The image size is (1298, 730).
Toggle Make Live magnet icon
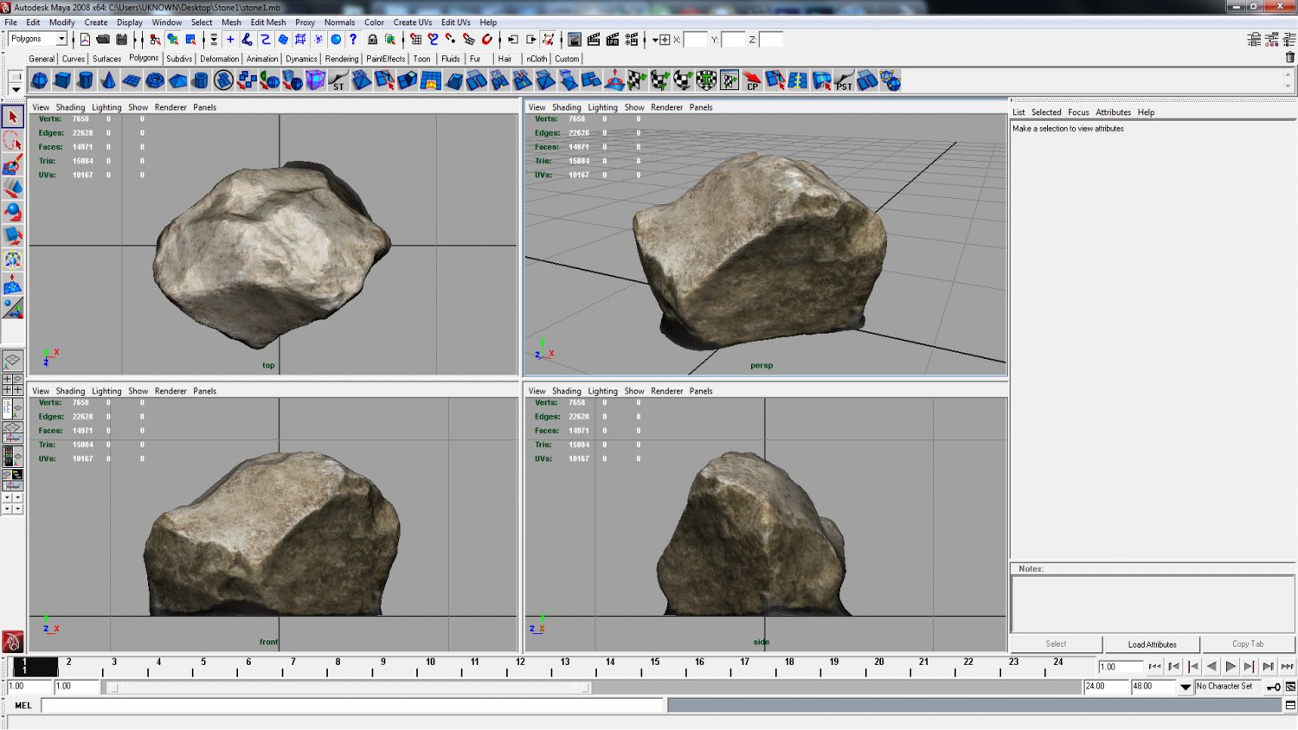click(487, 39)
